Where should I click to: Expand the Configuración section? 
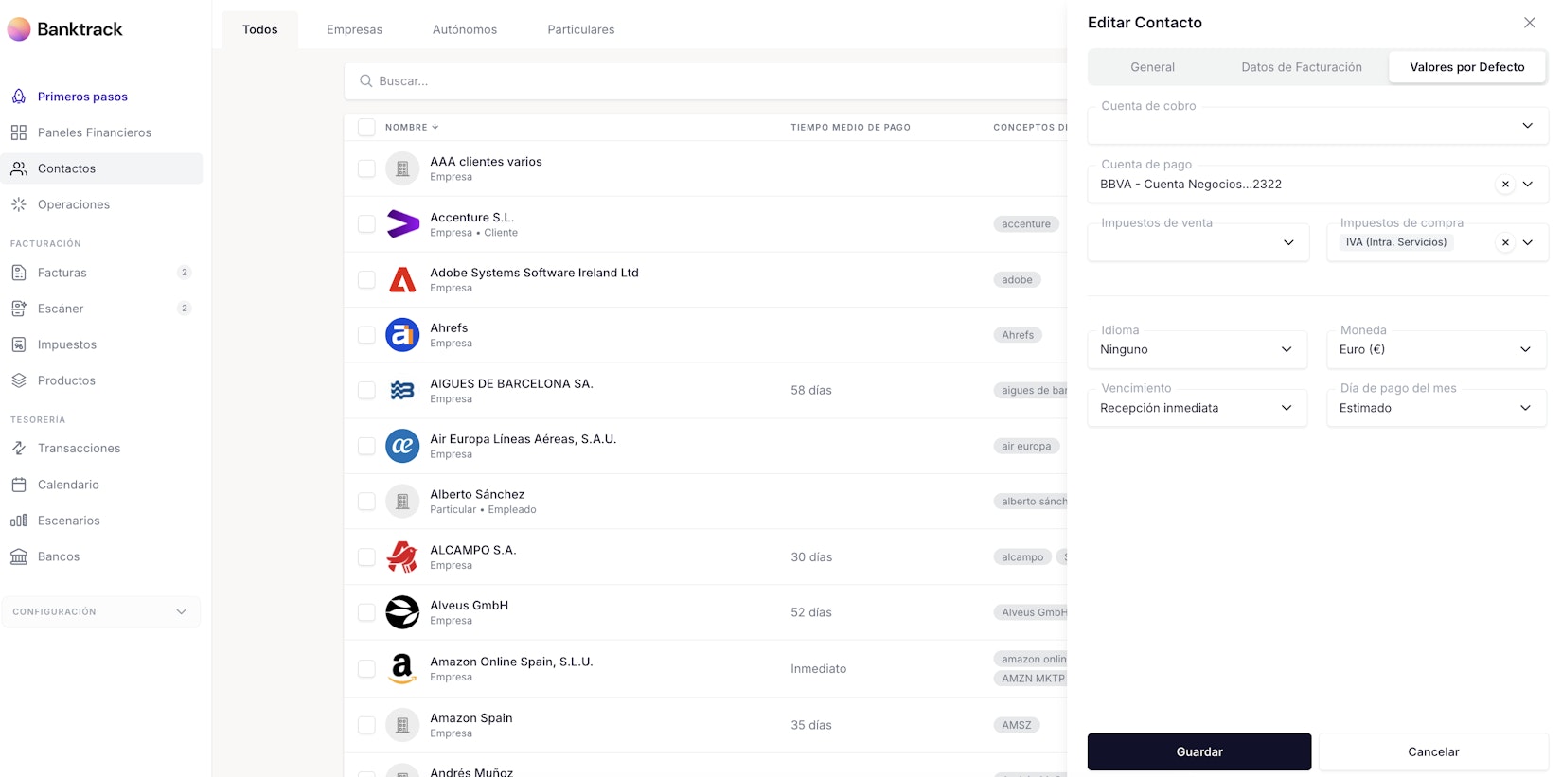[x=101, y=612]
